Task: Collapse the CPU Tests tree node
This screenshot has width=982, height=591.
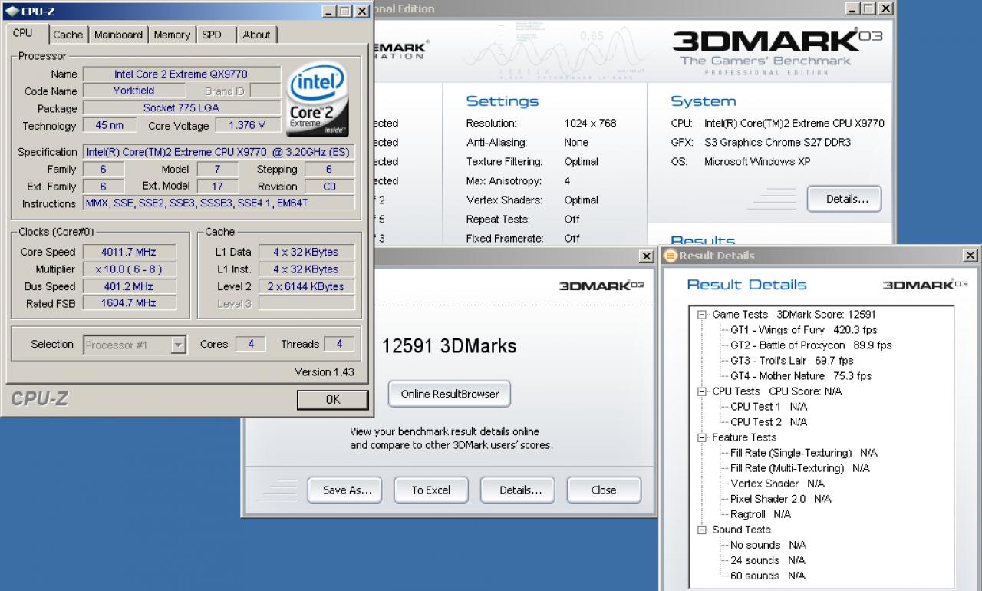Action: (x=701, y=391)
